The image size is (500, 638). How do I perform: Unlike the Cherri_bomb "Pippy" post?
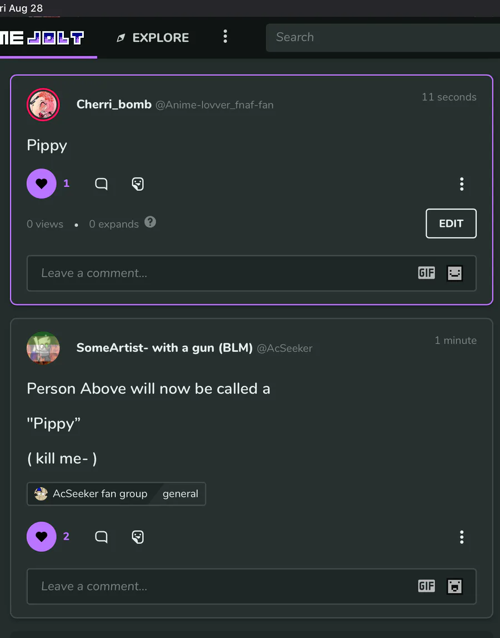tap(42, 184)
